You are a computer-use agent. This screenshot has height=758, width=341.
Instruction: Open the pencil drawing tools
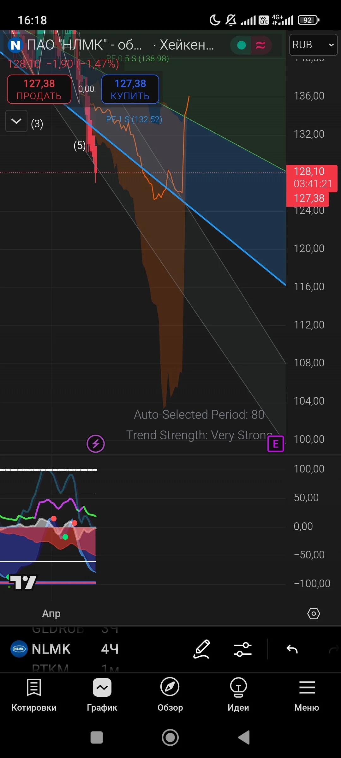point(201,649)
